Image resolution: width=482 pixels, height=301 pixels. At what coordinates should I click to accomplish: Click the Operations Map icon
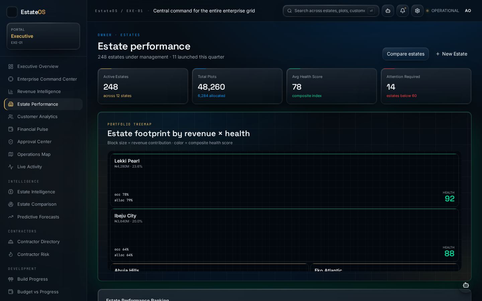tap(11, 154)
